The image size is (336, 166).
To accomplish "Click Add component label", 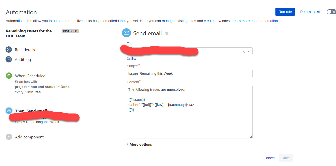I will pyautogui.click(x=29, y=137).
